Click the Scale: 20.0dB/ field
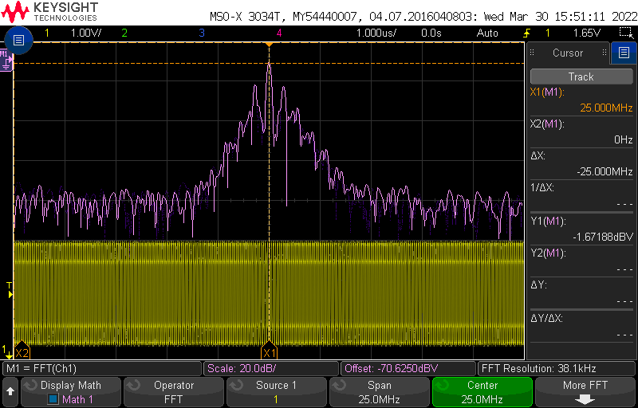638x408 pixels. point(271,369)
